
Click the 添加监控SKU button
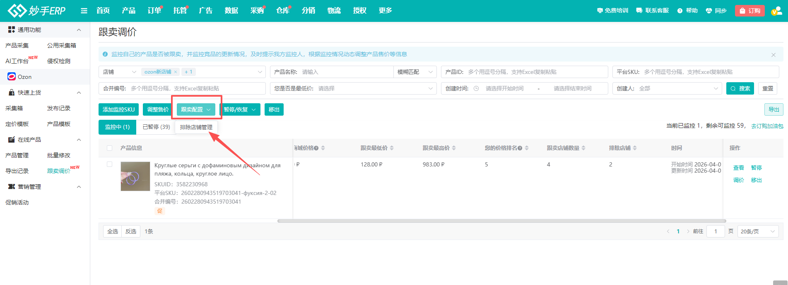[119, 109]
